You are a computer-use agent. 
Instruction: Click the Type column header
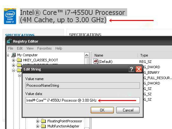[x=155, y=55]
